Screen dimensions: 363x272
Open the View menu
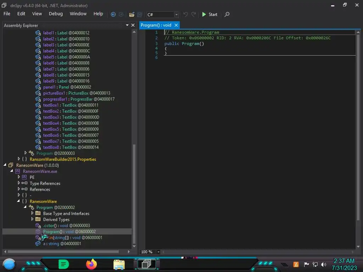(x=37, y=14)
